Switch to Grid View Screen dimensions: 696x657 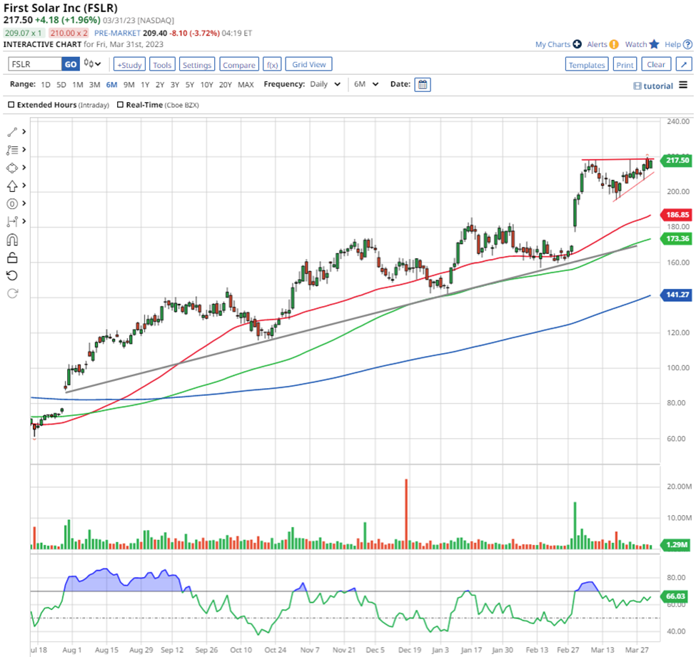[x=308, y=64]
